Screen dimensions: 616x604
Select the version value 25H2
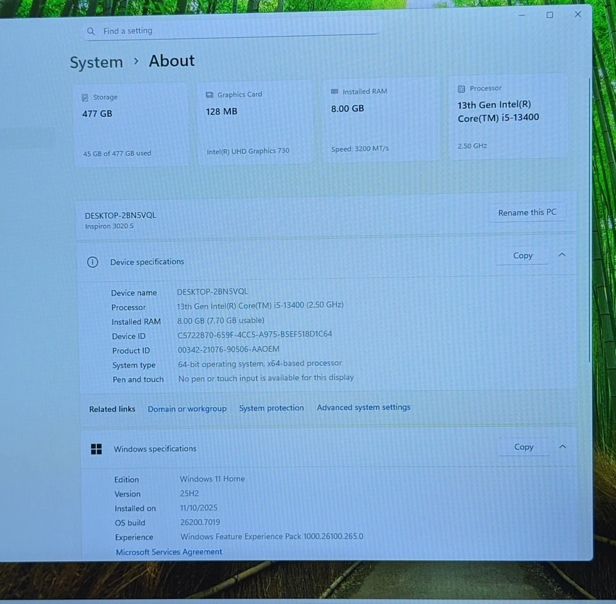189,493
